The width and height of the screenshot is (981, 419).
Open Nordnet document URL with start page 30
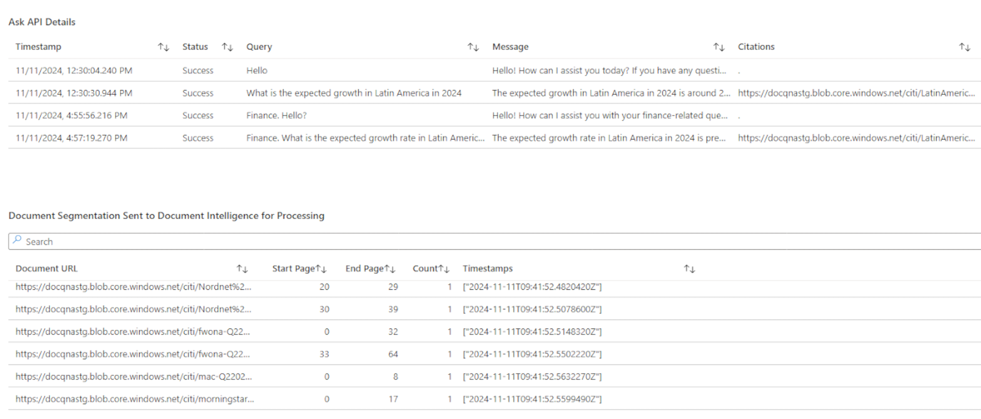pyautogui.click(x=133, y=309)
